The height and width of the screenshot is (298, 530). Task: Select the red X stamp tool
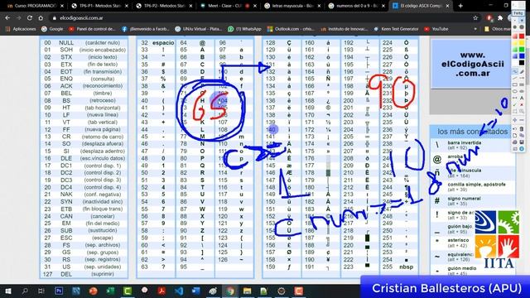(x=522, y=105)
